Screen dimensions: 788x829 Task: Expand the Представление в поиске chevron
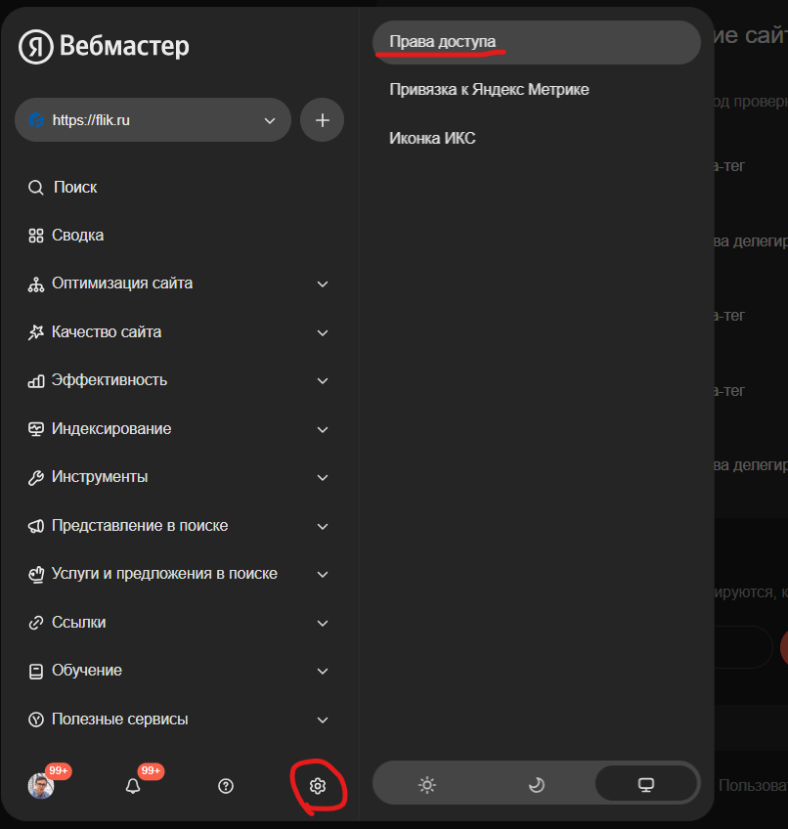323,527
